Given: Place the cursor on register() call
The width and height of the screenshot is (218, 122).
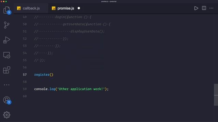Looking at the screenshot, I should [44, 75].
